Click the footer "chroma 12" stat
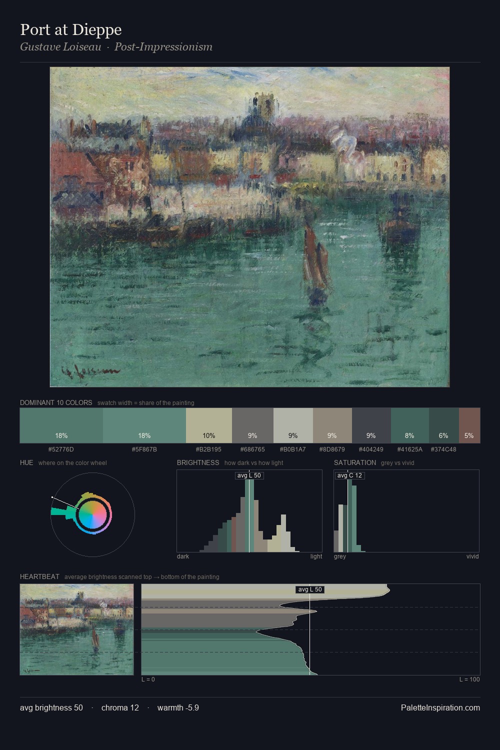 click(x=120, y=708)
